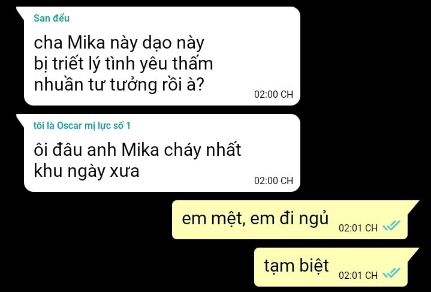Select the message starting "cha Mika này dạo này"
This screenshot has height=292, width=431.
(162, 56)
